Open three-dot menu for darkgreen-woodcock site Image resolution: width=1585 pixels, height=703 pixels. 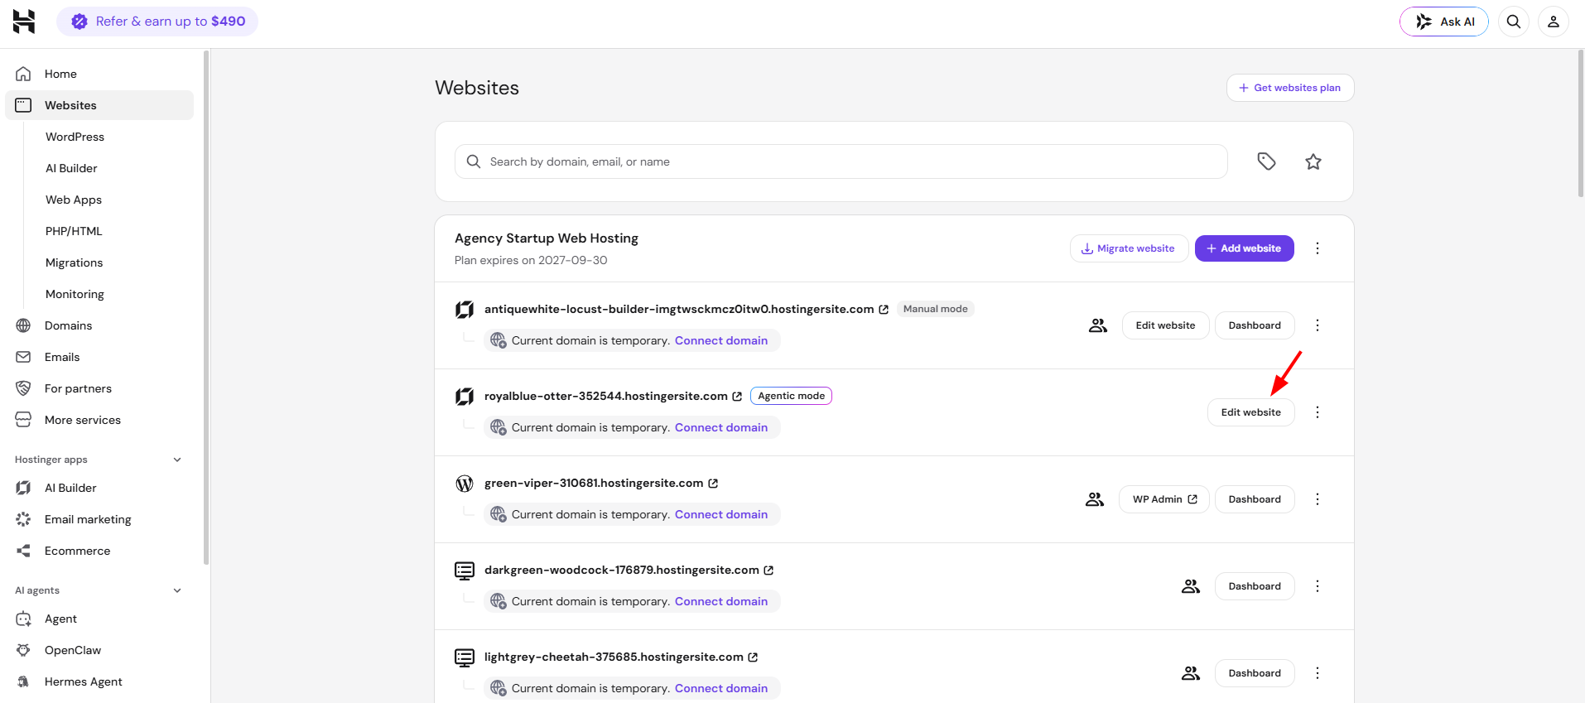coord(1318,586)
